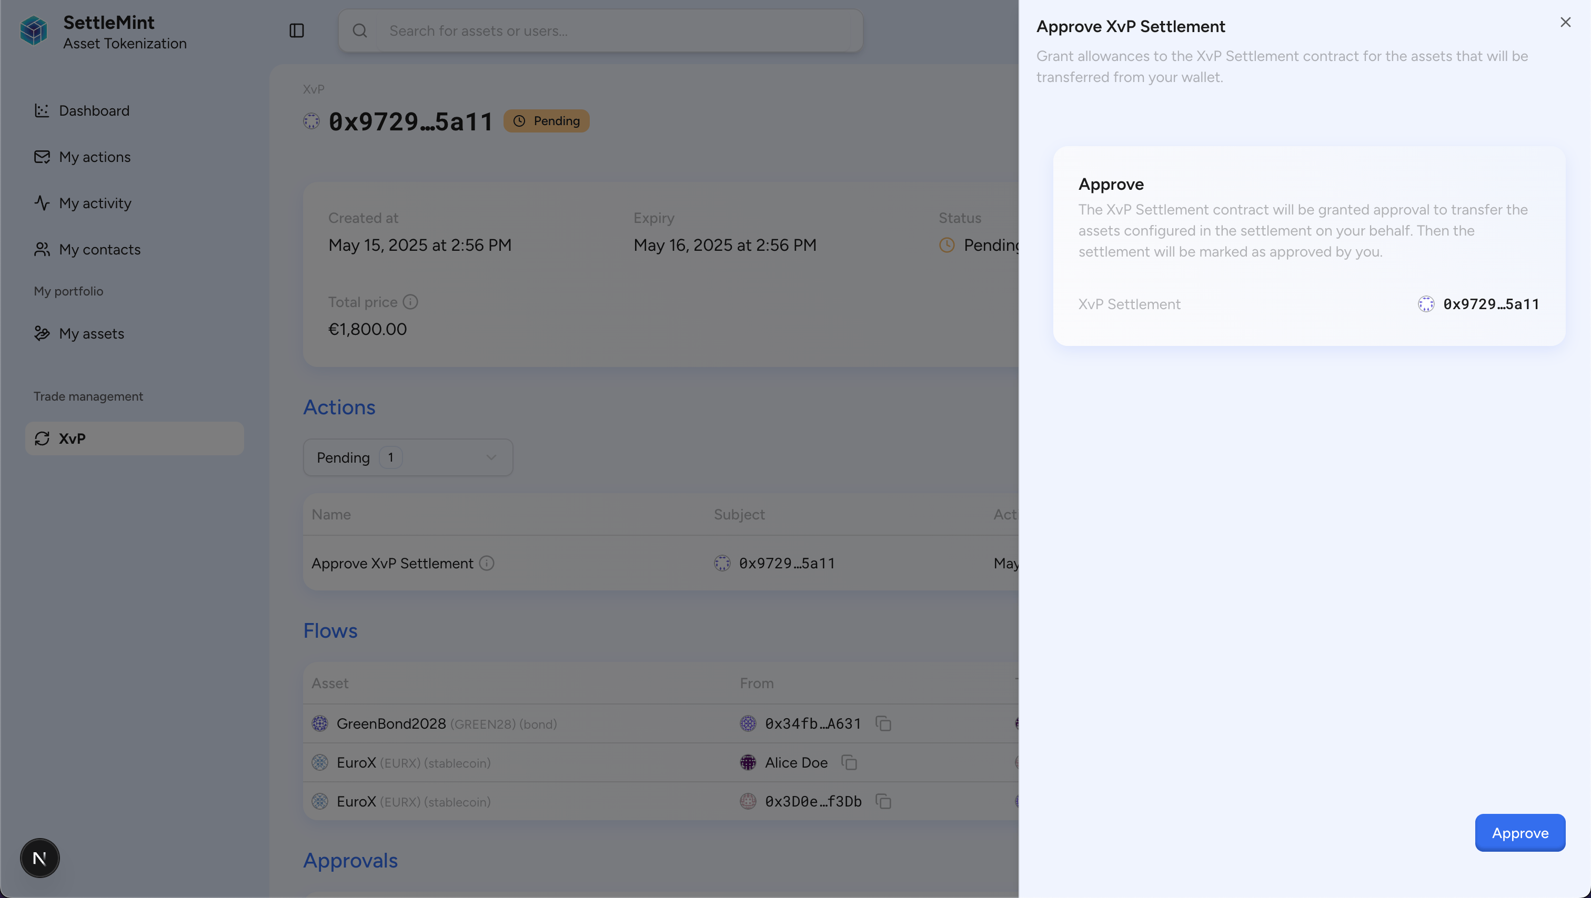The image size is (1591, 898).
Task: Expand the Pending filter chevron arrow
Action: 491,457
